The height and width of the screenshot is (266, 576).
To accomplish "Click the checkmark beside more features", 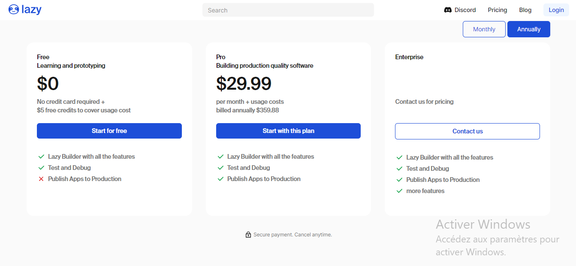I will (x=399, y=191).
